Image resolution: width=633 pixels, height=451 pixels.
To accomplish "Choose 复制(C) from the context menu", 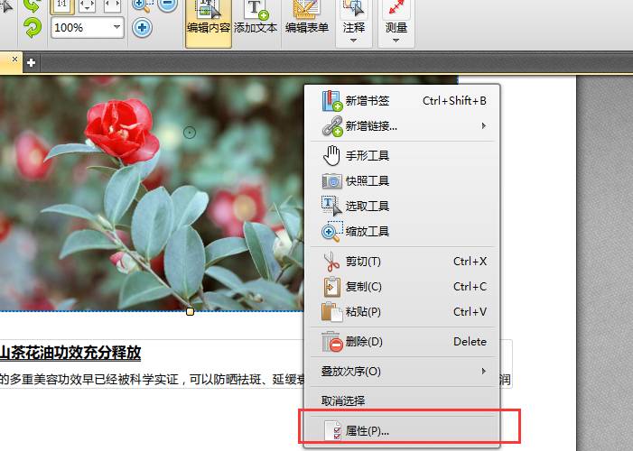I will pyautogui.click(x=363, y=287).
